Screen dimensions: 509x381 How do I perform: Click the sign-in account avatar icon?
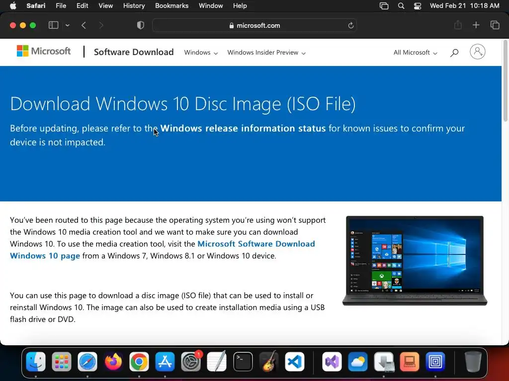point(478,52)
